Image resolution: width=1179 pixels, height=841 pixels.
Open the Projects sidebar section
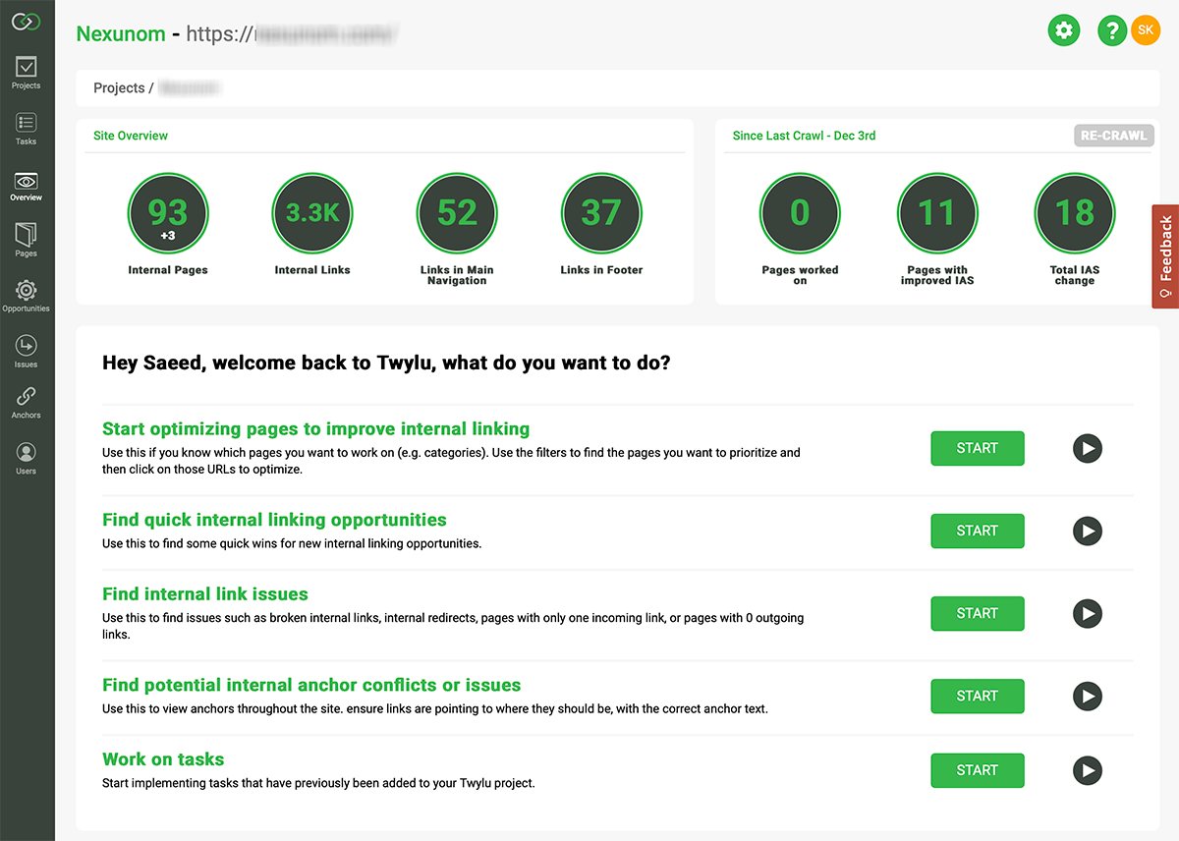[x=26, y=73]
